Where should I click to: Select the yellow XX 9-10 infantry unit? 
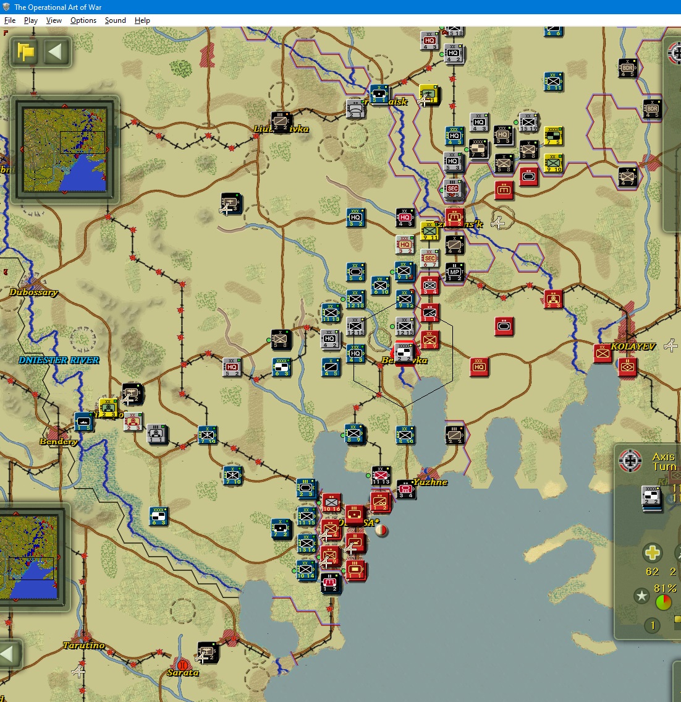554,163
